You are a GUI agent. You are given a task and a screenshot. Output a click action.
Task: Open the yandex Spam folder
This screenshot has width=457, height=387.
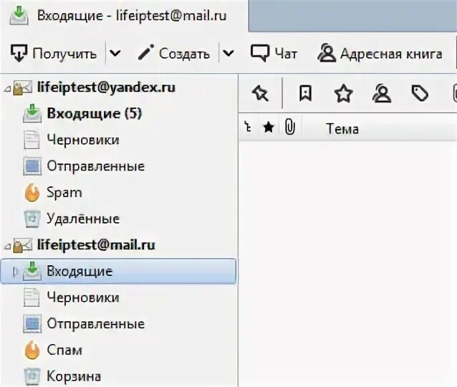(64, 192)
